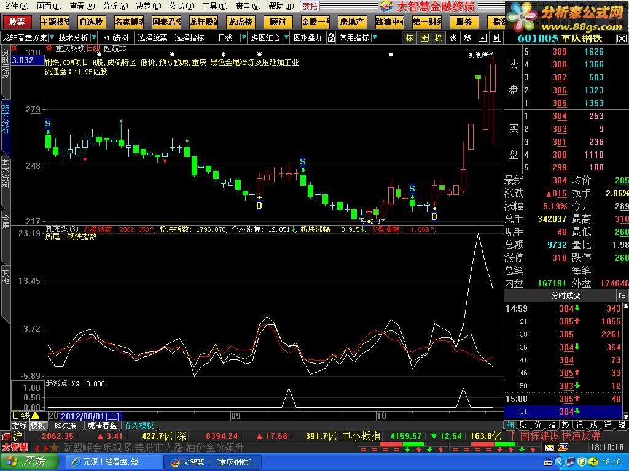Click the window layout icon in toolbar
Image resolution: width=629 pixels, height=471 pixels.
coord(483,38)
